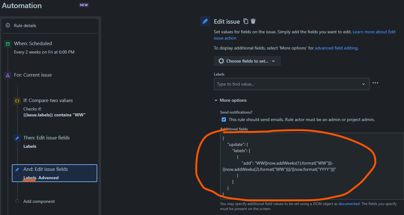Uncheck the rule should send emails checkbox
This screenshot has width=404, height=215.
click(224, 119)
